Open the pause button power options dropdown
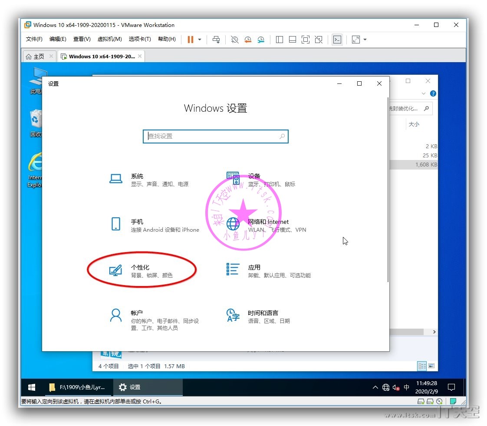The image size is (487, 426). point(200,40)
